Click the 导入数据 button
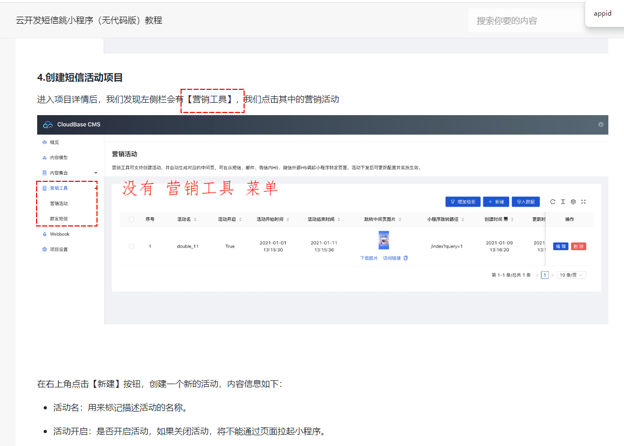624x446 pixels. point(526,202)
